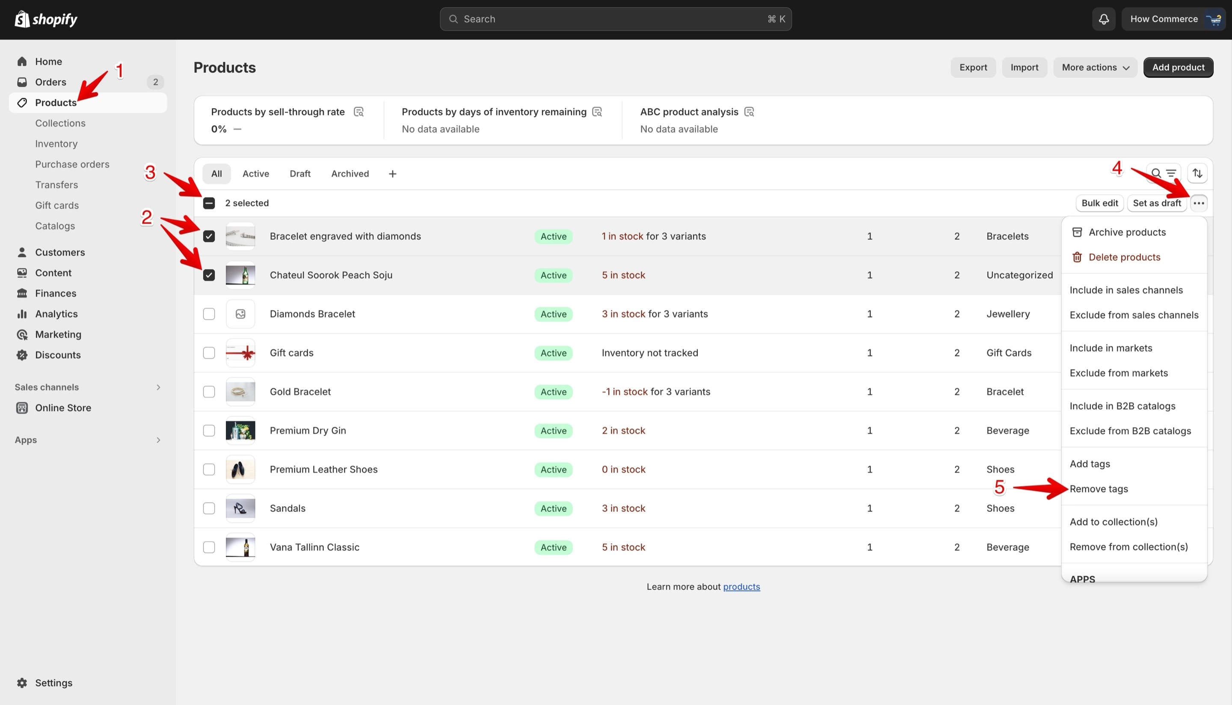Image resolution: width=1232 pixels, height=705 pixels.
Task: Select the All tab
Action: pyautogui.click(x=216, y=174)
